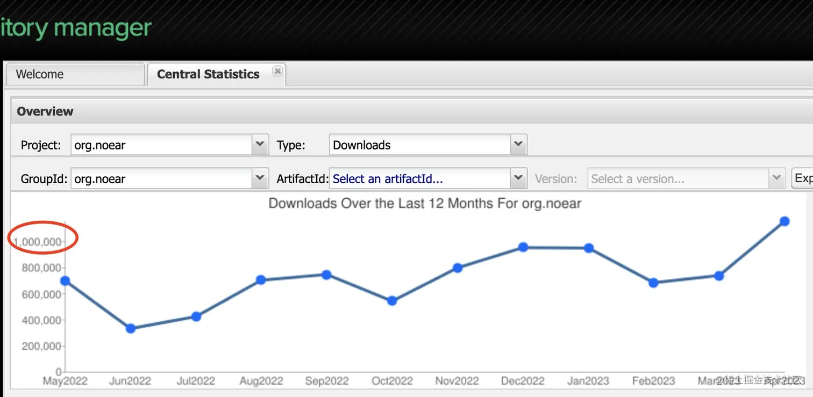Click the Type Downloads field
Image resolution: width=813 pixels, height=397 pixels.
click(x=420, y=145)
